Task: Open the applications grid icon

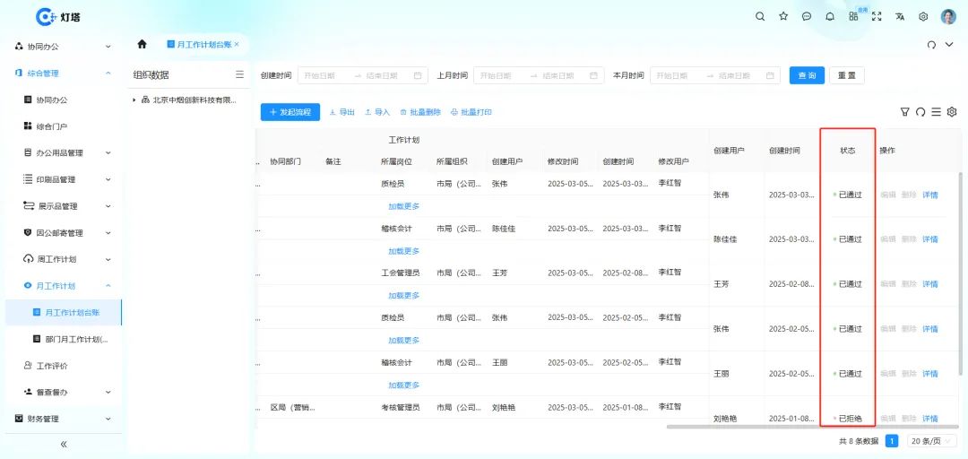Action: (x=853, y=16)
